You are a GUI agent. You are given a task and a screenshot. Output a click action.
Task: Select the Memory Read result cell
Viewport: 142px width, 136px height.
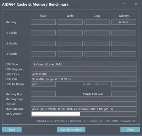(x=43, y=22)
